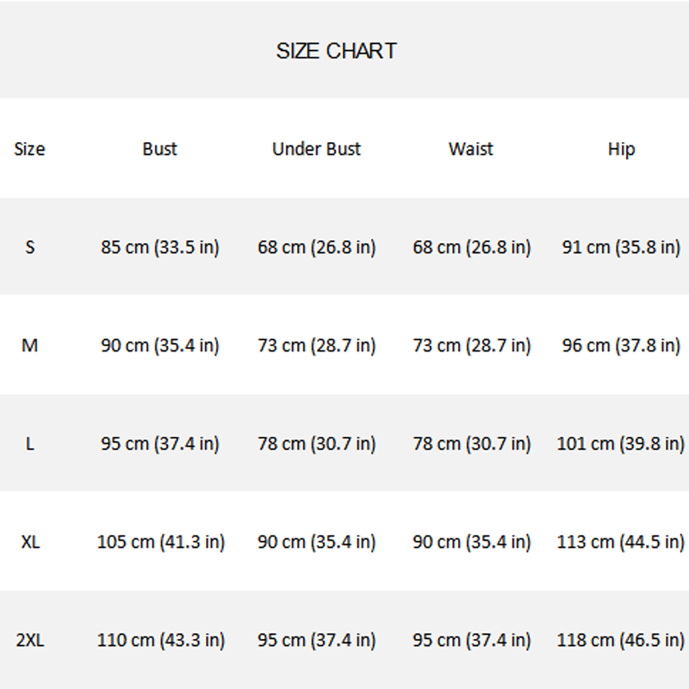Select the 2XL size row label

pos(30,641)
